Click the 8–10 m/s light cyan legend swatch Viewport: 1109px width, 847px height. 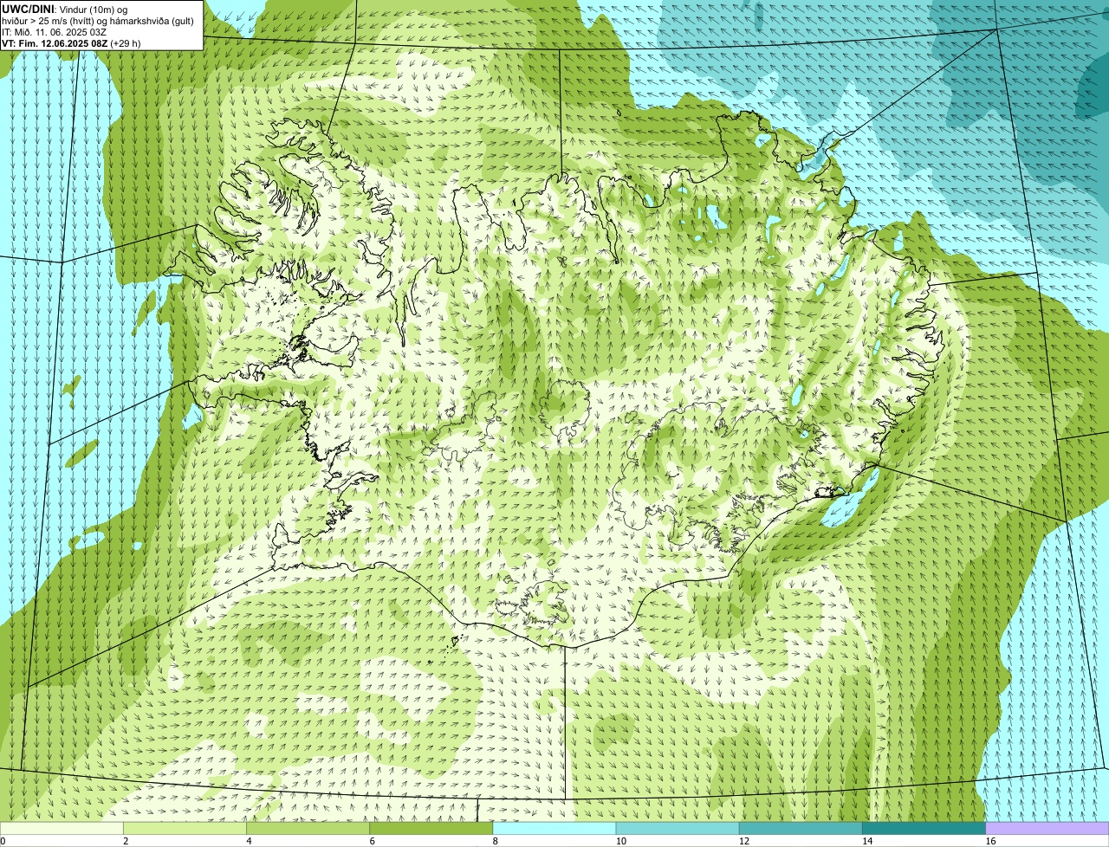click(554, 829)
